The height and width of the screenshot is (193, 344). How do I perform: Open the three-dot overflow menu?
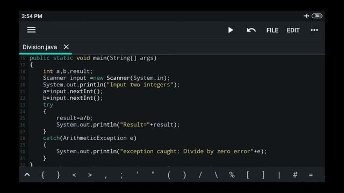pos(314,30)
